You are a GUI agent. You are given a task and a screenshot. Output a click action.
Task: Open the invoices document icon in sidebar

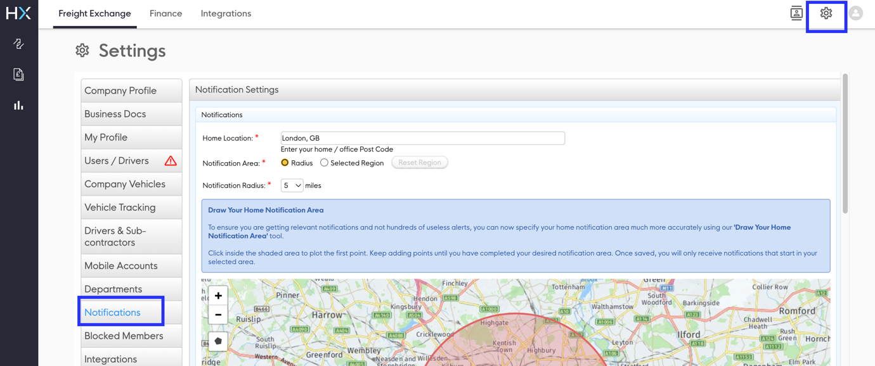pyautogui.click(x=18, y=74)
